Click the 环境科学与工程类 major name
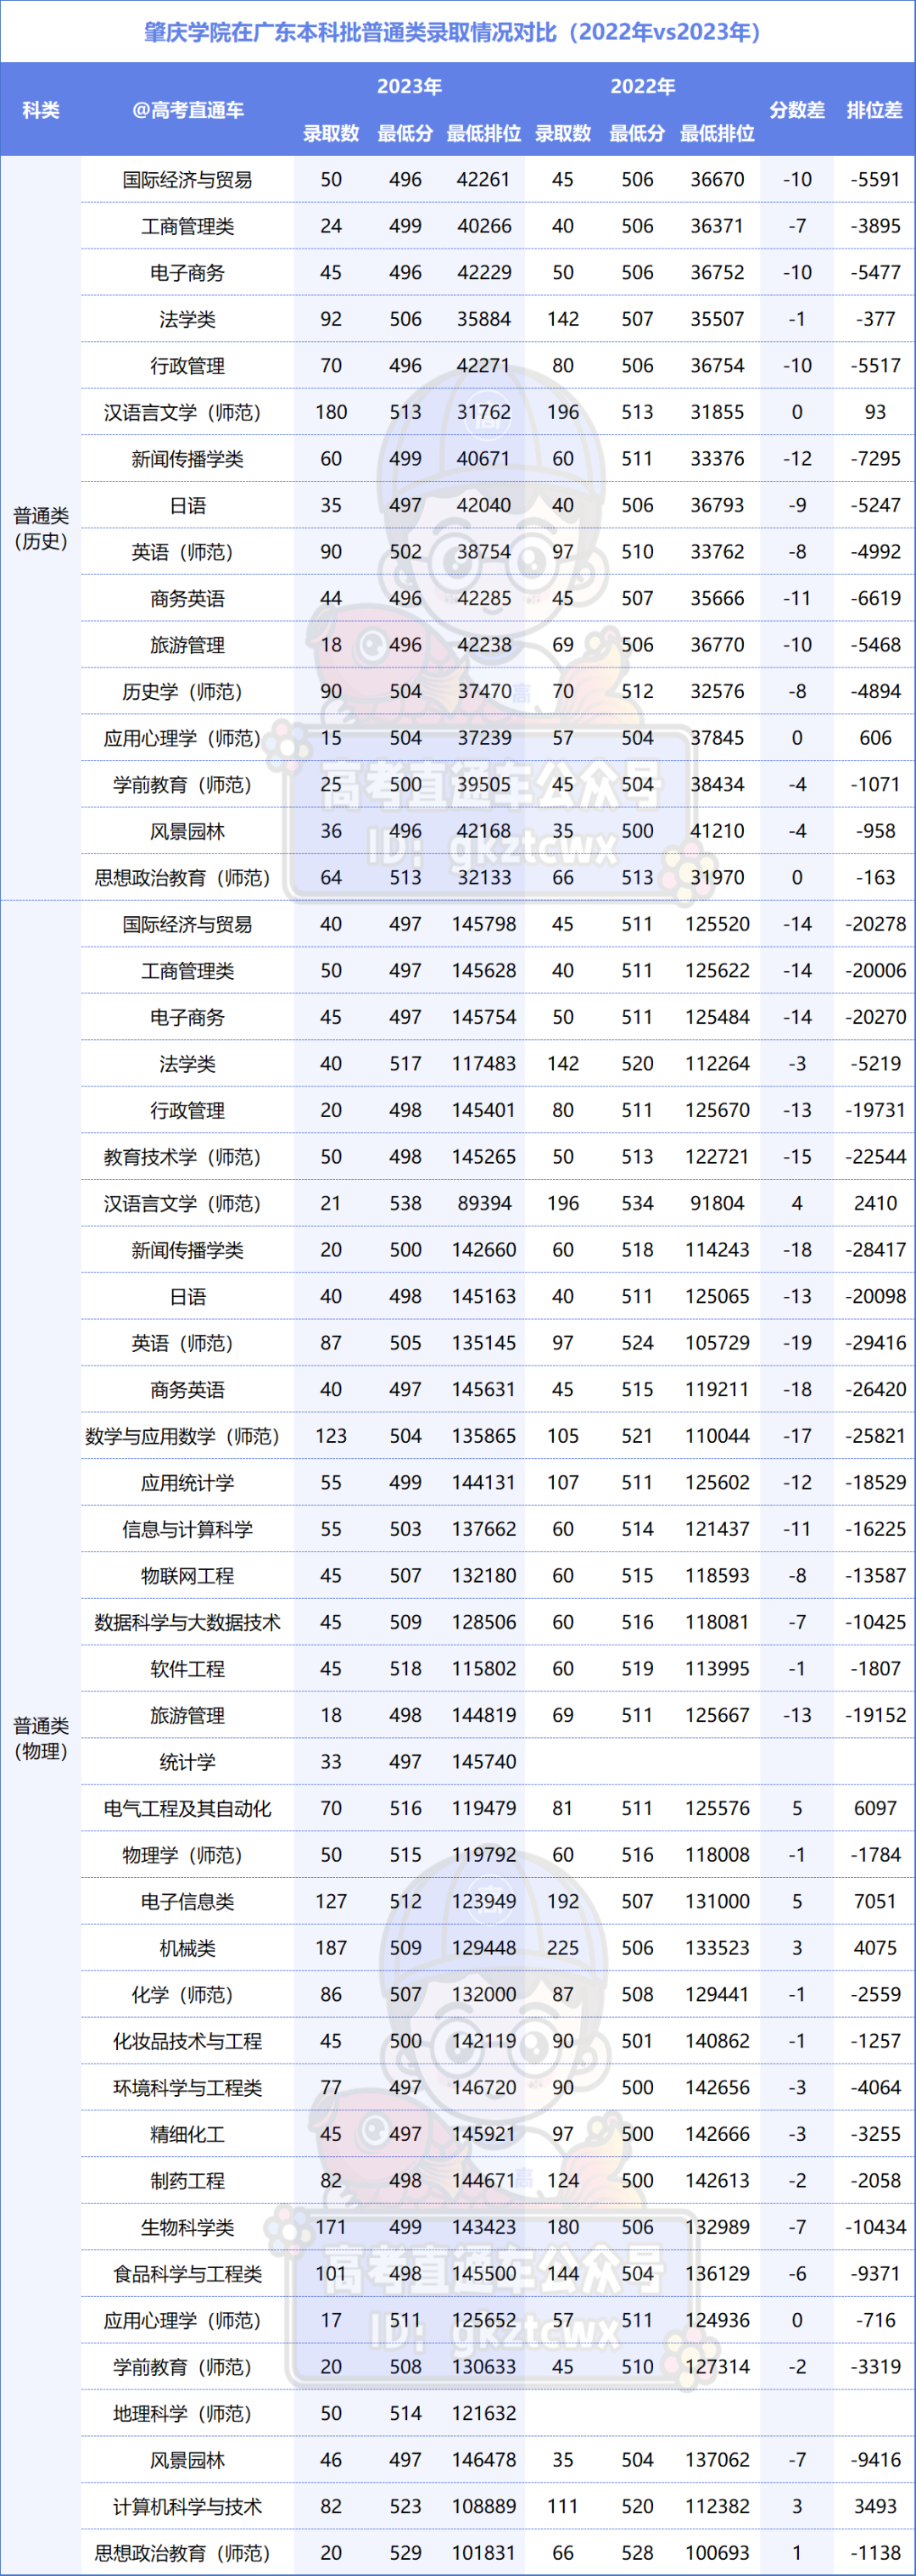Screen dimensions: 916x2576 click(188, 2088)
